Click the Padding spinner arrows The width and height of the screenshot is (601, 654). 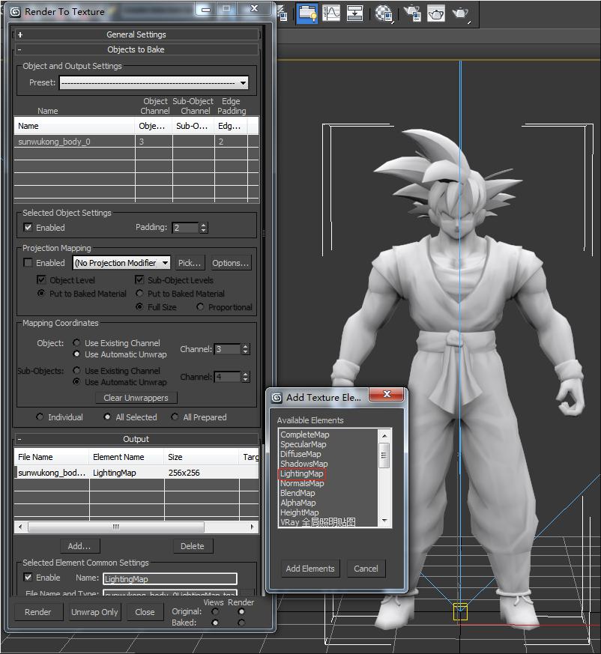click(x=203, y=228)
